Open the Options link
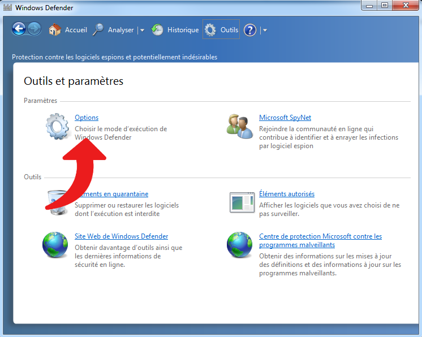Image resolution: width=422 pixels, height=337 pixels. click(x=87, y=118)
